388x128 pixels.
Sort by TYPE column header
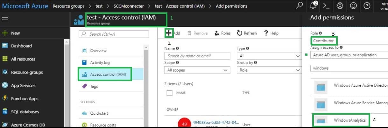(x=246, y=93)
